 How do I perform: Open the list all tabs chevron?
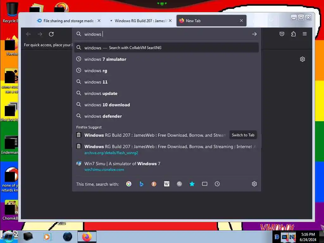pyautogui.click(x=271, y=21)
